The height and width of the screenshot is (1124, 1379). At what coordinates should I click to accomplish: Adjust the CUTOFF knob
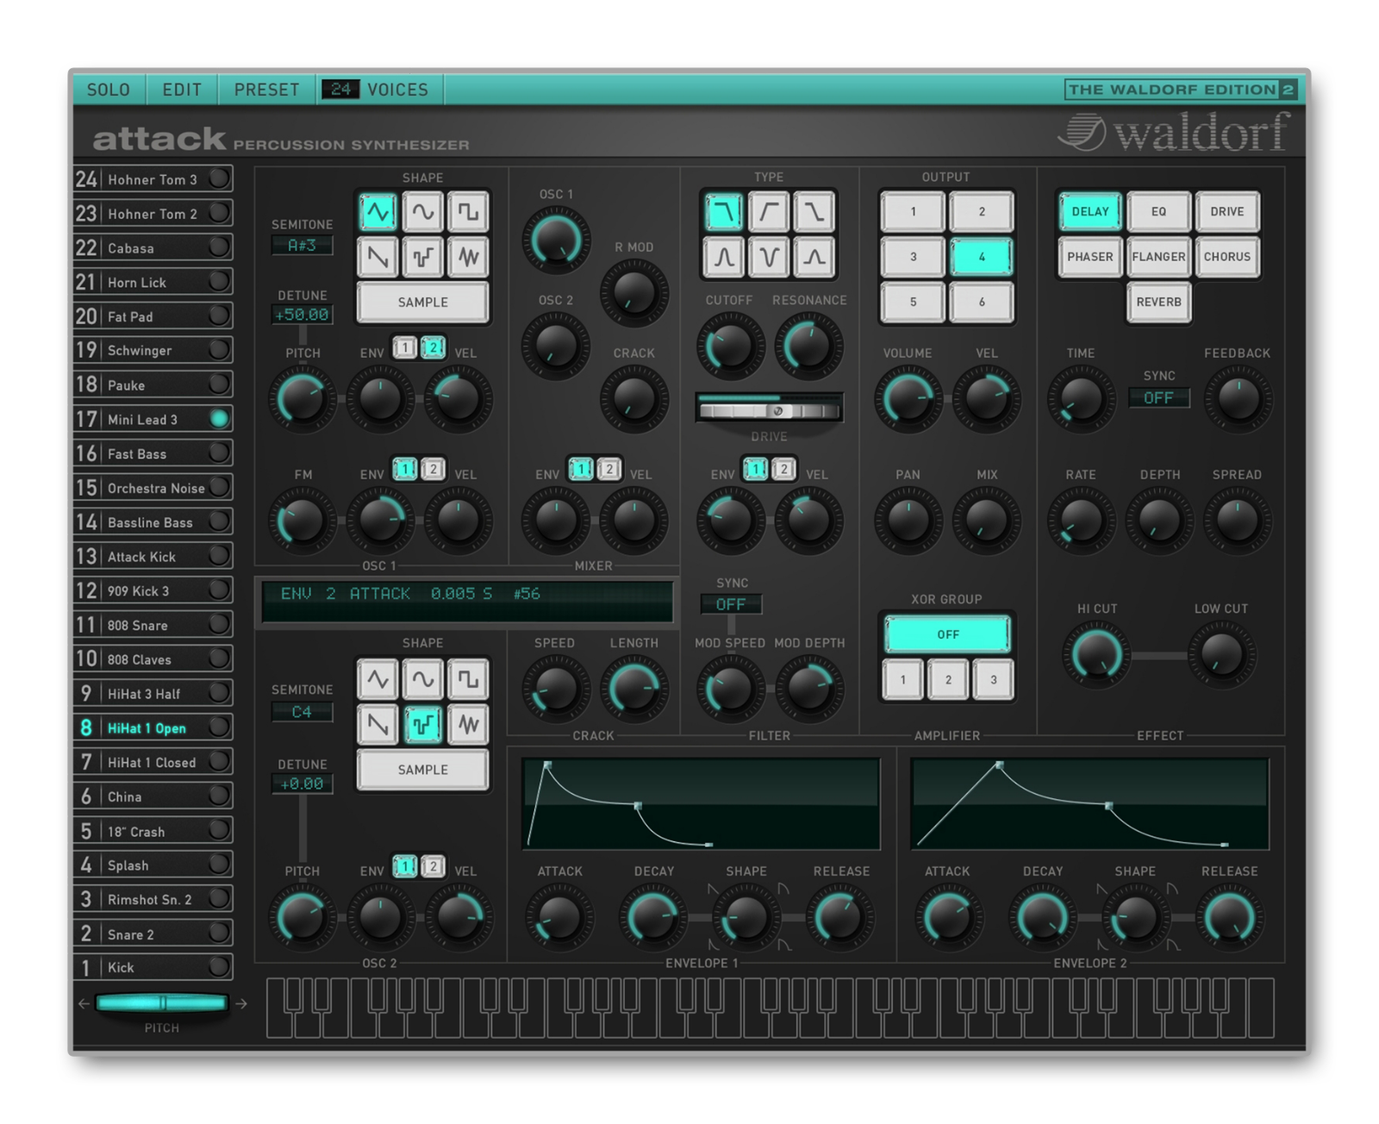[730, 347]
